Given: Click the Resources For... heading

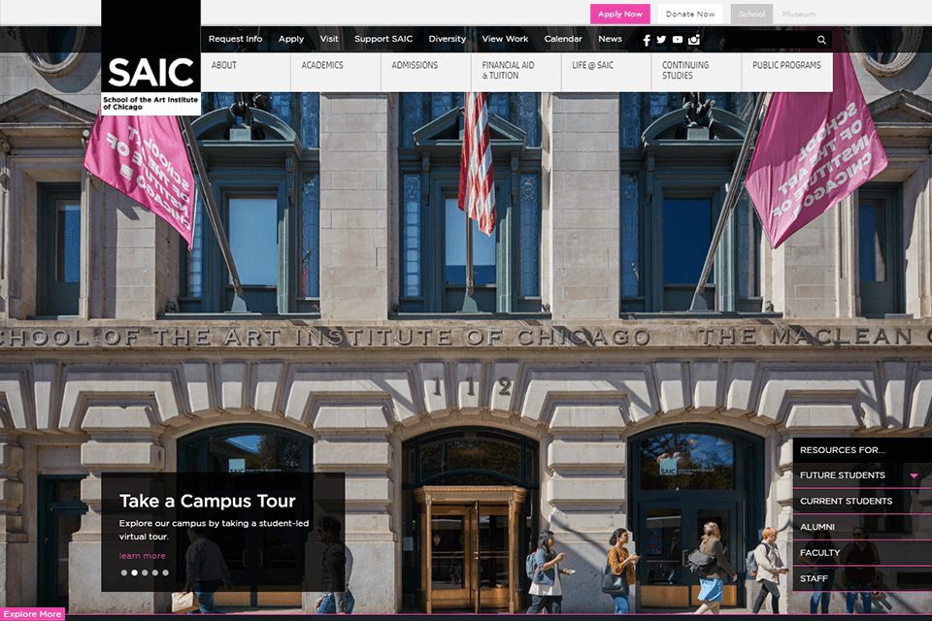Looking at the screenshot, I should (x=843, y=450).
